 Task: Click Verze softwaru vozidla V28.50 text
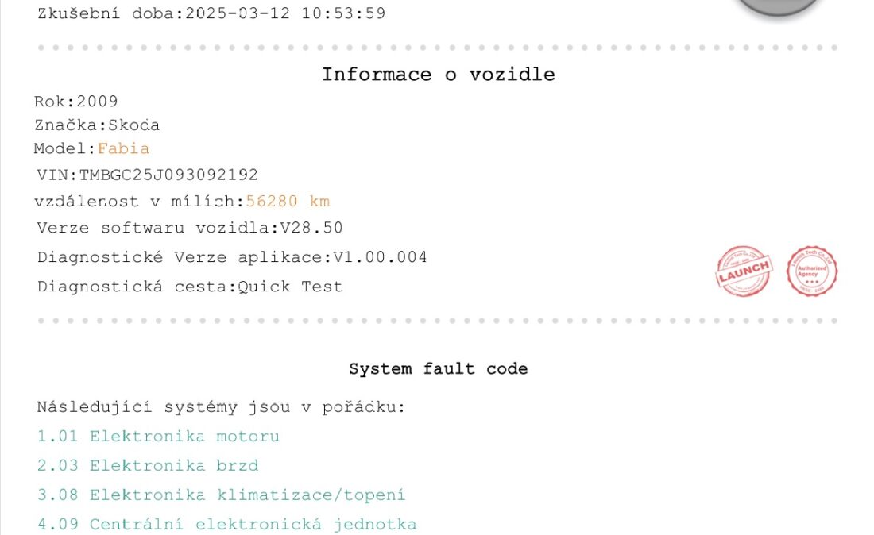coord(190,228)
